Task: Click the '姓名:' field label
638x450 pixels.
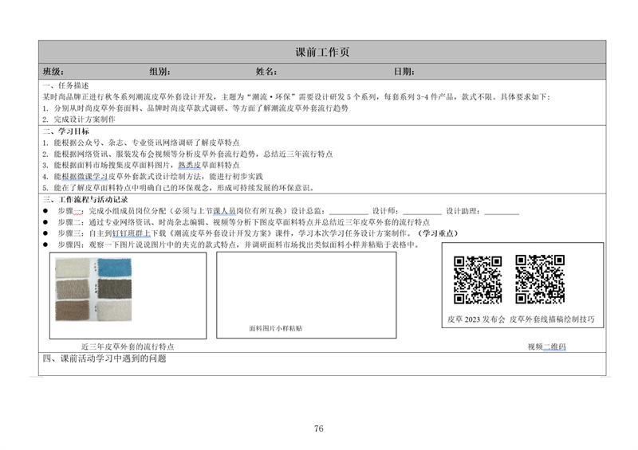Action: pos(266,72)
